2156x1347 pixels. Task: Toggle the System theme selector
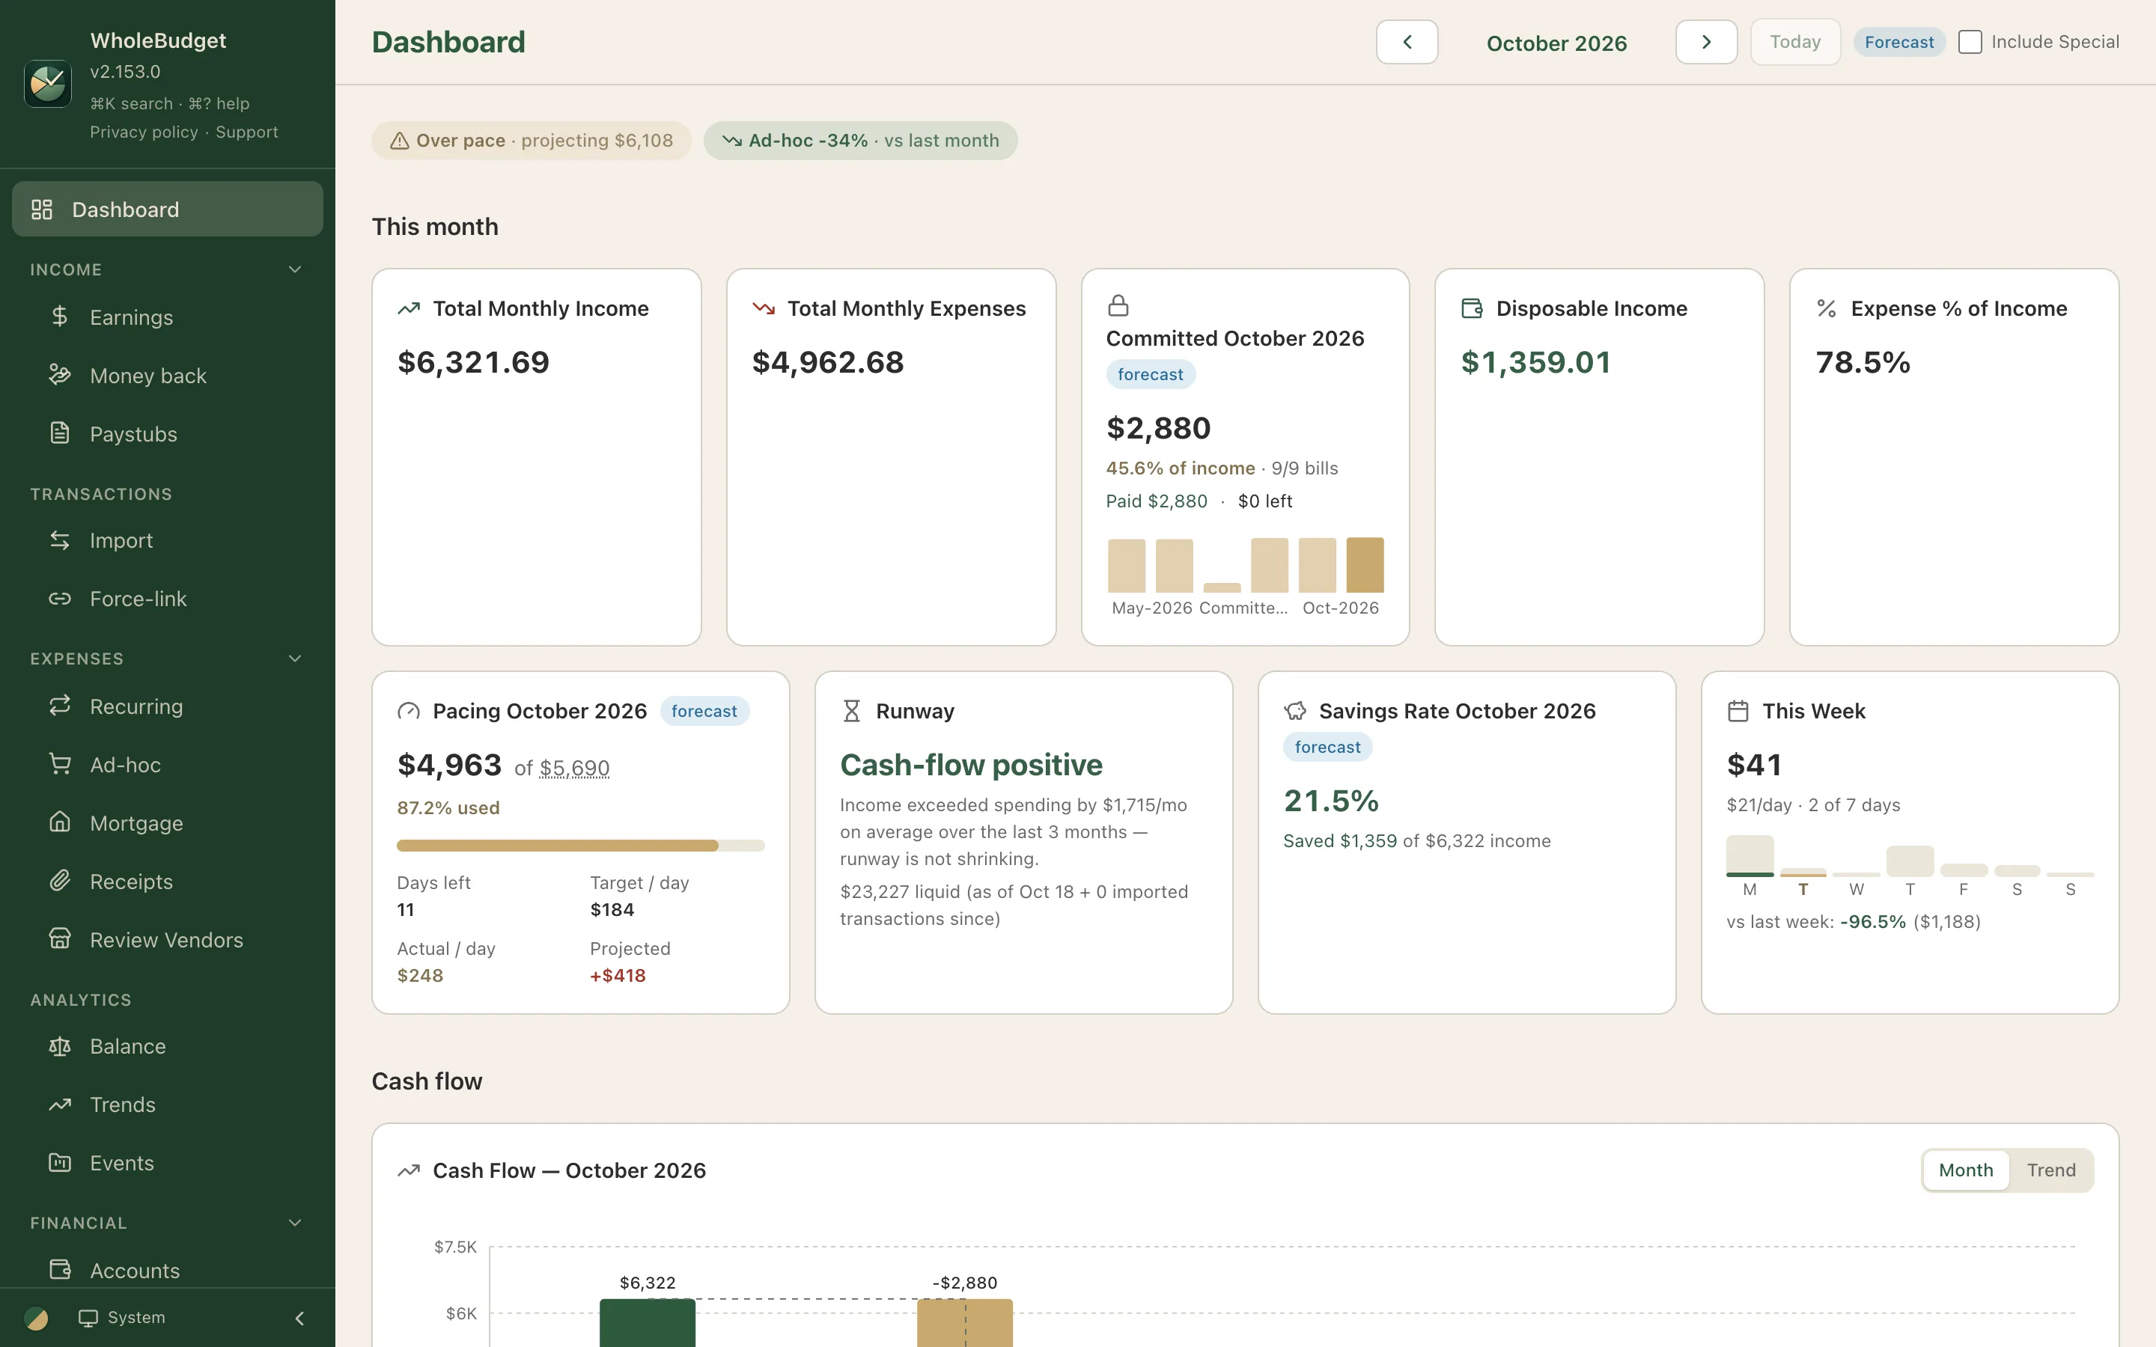(122, 1318)
